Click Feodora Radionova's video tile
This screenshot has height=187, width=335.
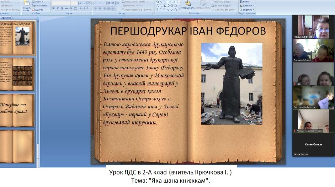point(308,97)
